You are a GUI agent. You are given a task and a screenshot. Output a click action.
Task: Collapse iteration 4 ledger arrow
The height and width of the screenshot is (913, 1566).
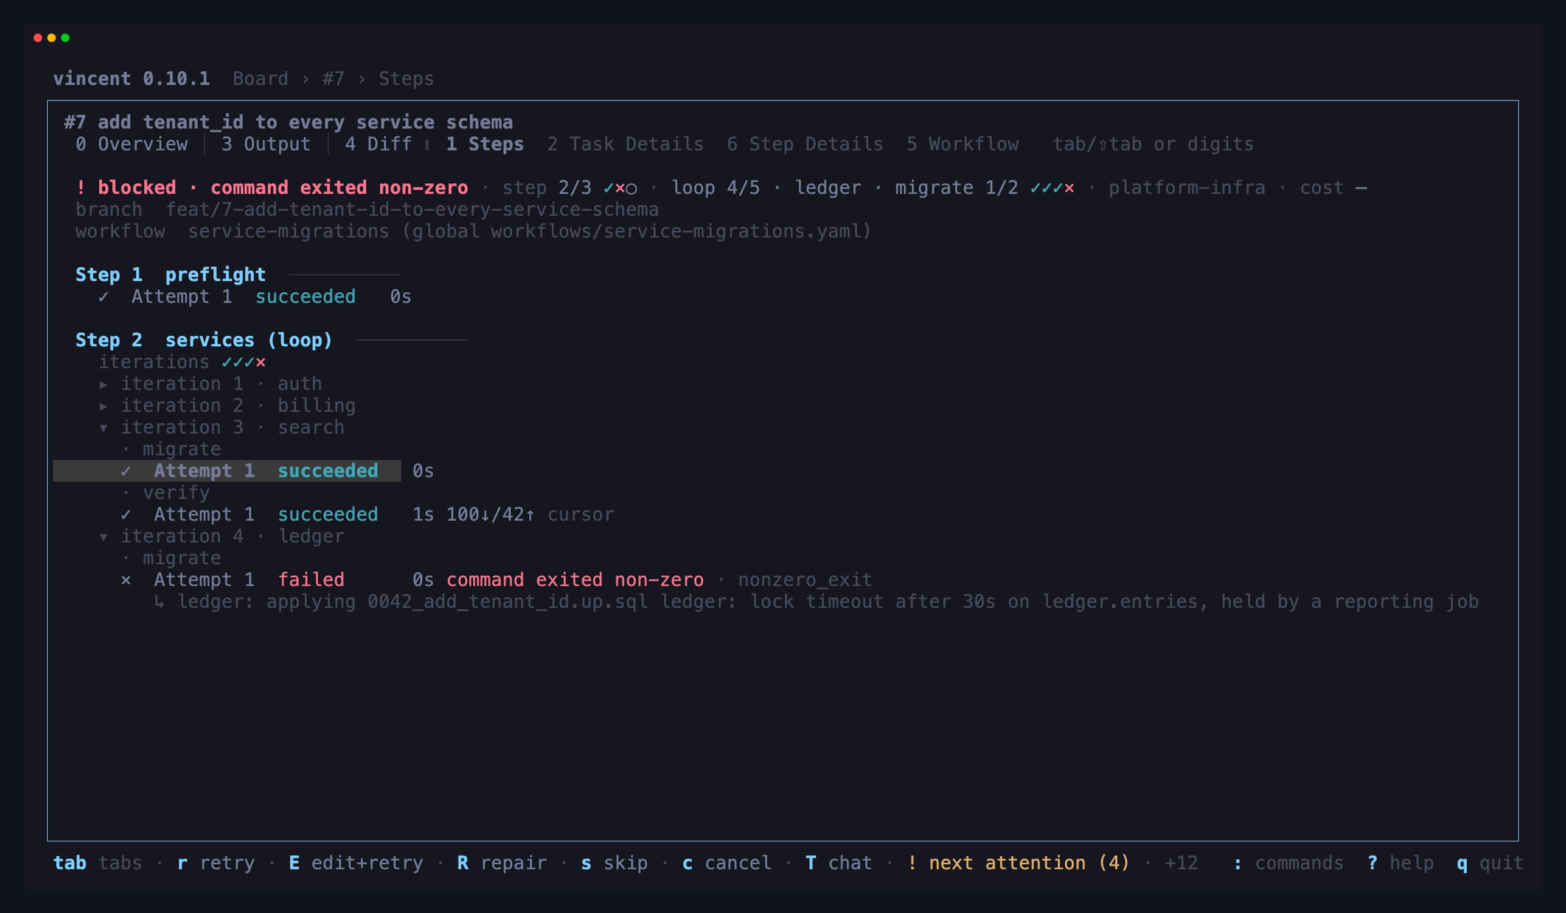click(103, 537)
